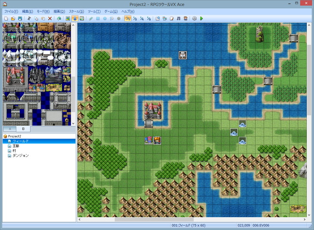Open the Database toolbar icon
314x230 pixels.
tap(158, 19)
